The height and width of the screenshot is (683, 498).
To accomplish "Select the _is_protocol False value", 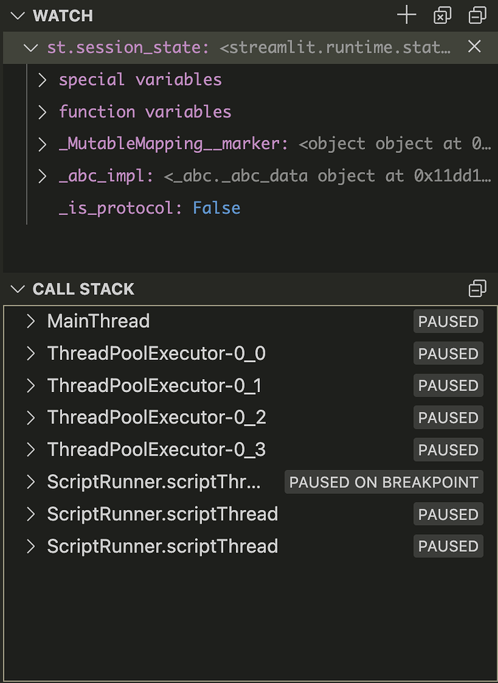I will pyautogui.click(x=216, y=208).
